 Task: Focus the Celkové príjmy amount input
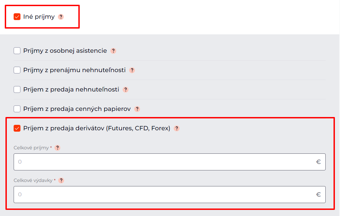click(x=164, y=162)
